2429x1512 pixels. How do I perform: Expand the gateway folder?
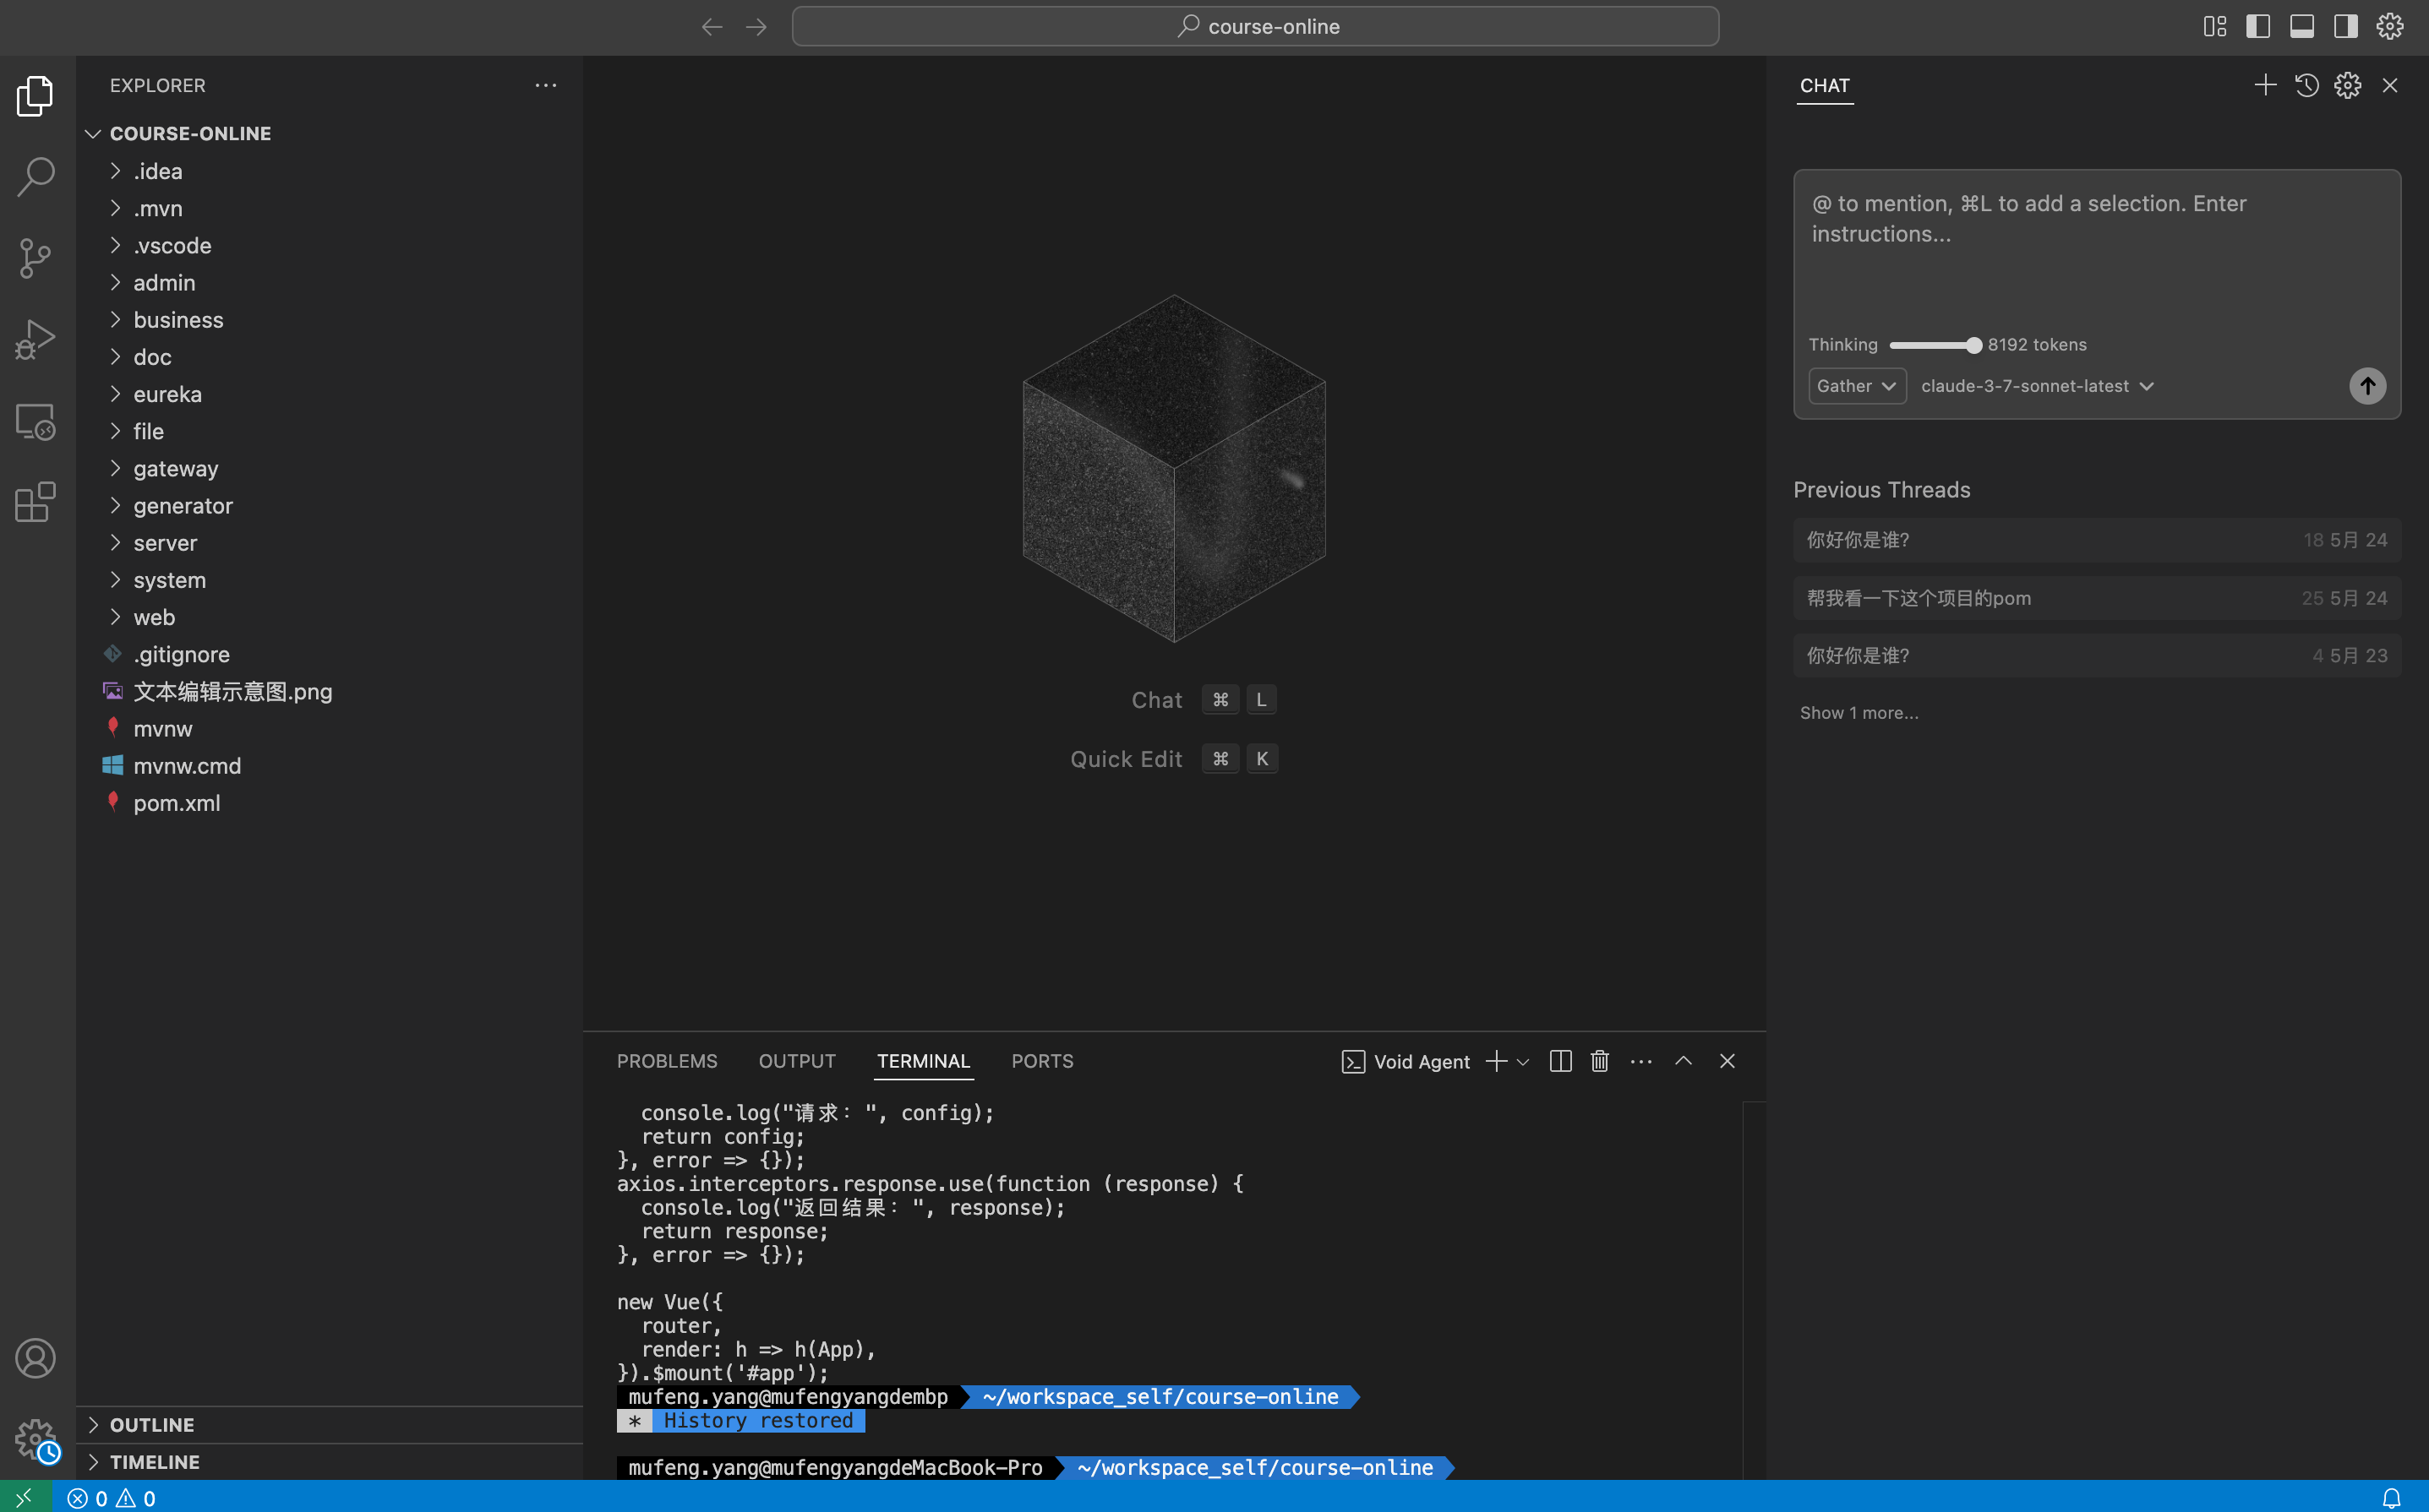329,469
